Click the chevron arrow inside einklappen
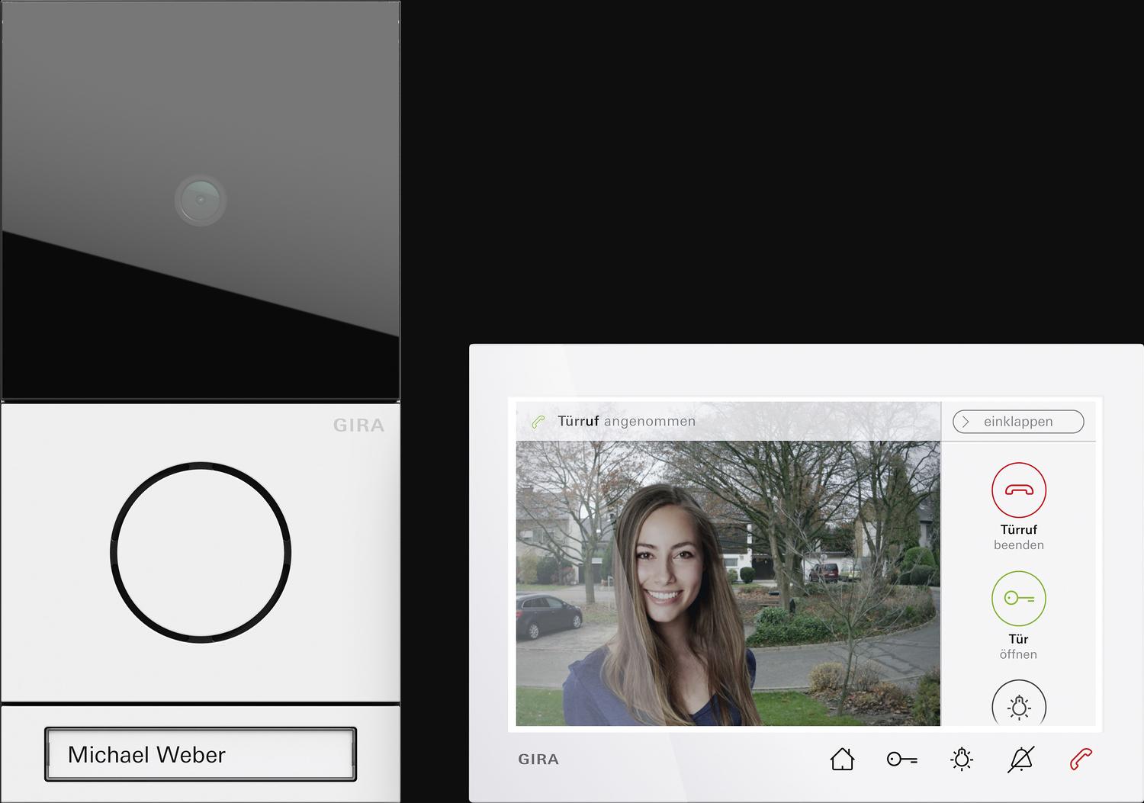The width and height of the screenshot is (1144, 803). tap(966, 422)
